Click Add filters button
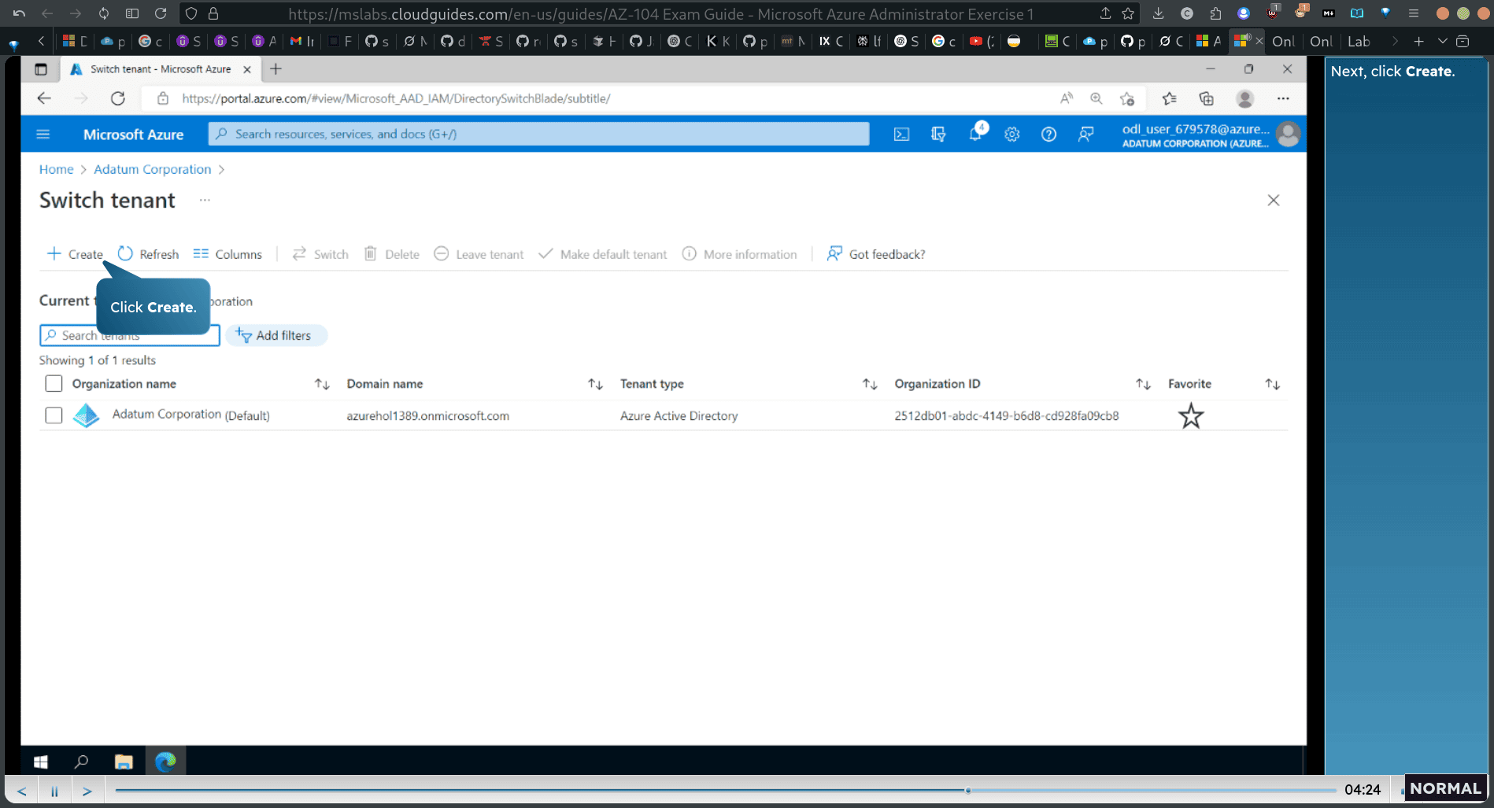The height and width of the screenshot is (808, 1494). tap(276, 335)
